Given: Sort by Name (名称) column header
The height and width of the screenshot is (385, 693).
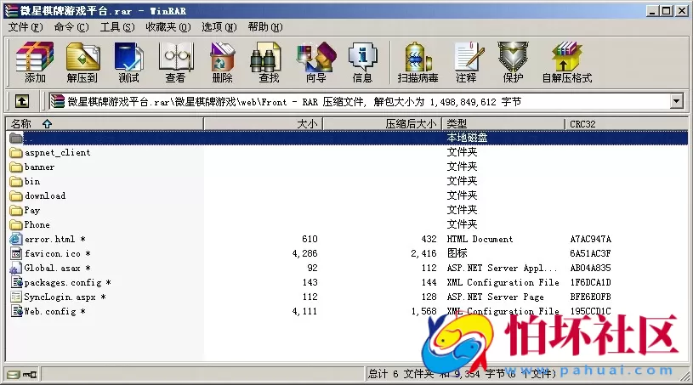Looking at the screenshot, I should [x=105, y=124].
